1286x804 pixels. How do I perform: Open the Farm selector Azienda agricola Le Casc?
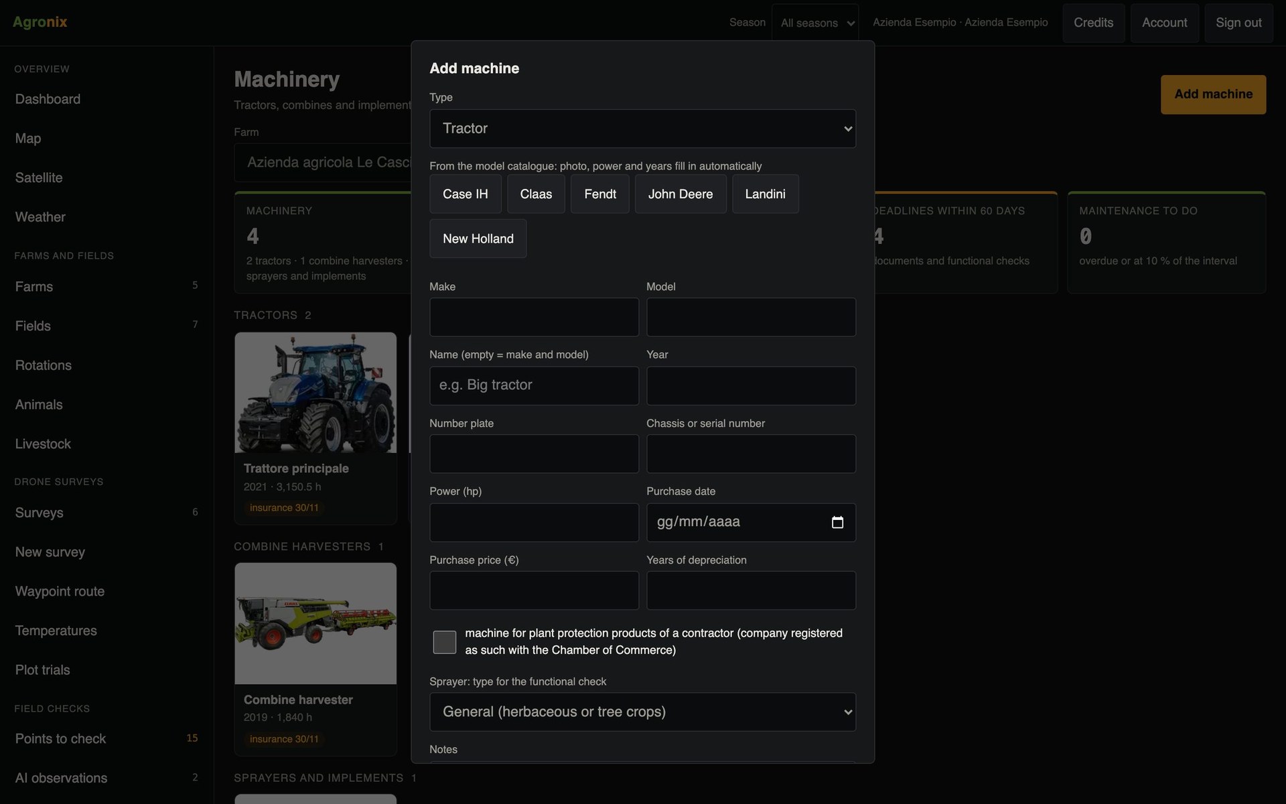tap(323, 162)
